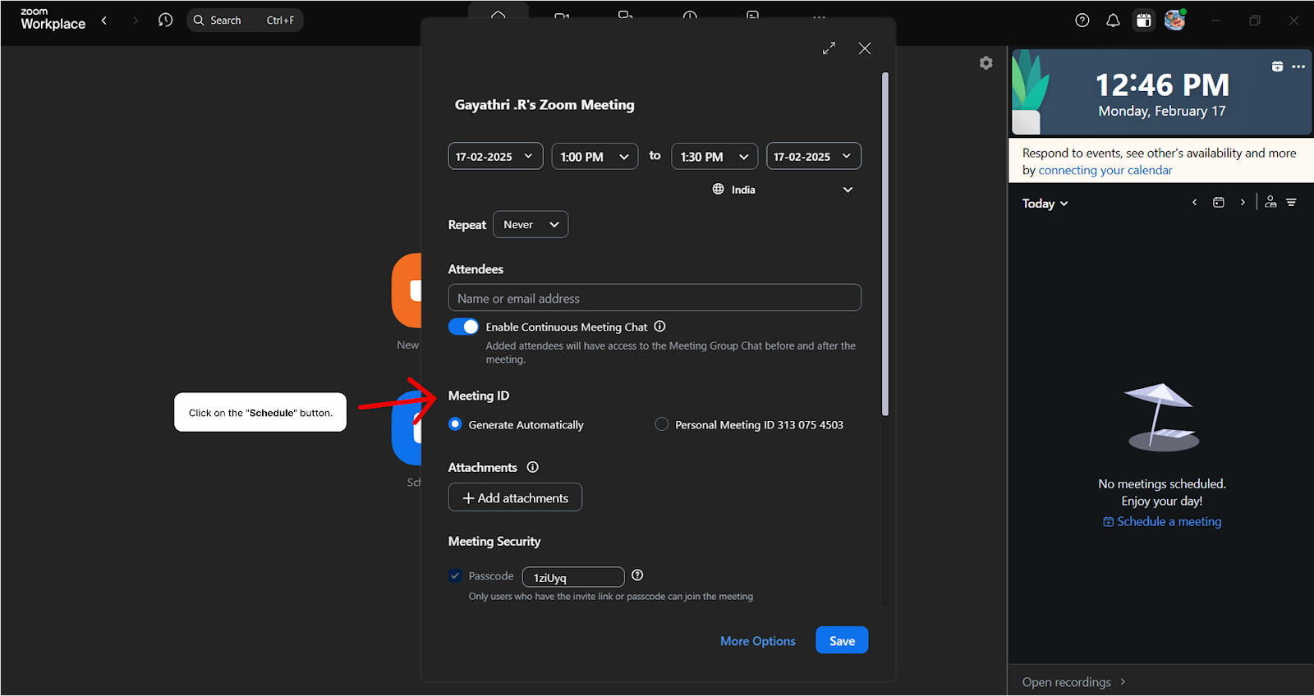Follow the connecting your calendar link

click(1105, 170)
